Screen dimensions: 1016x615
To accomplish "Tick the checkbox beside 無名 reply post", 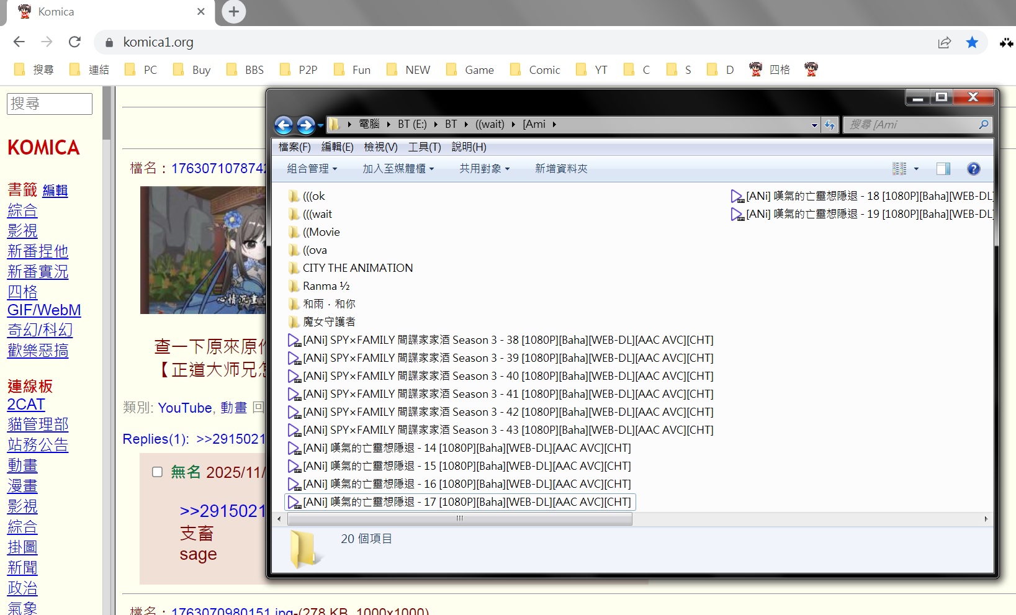I will [158, 472].
